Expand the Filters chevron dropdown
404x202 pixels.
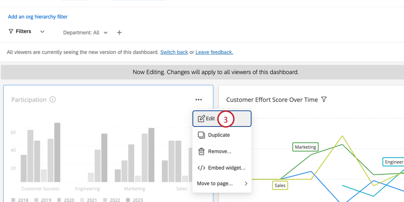42,32
